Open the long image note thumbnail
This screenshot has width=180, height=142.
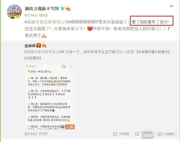click(49, 96)
